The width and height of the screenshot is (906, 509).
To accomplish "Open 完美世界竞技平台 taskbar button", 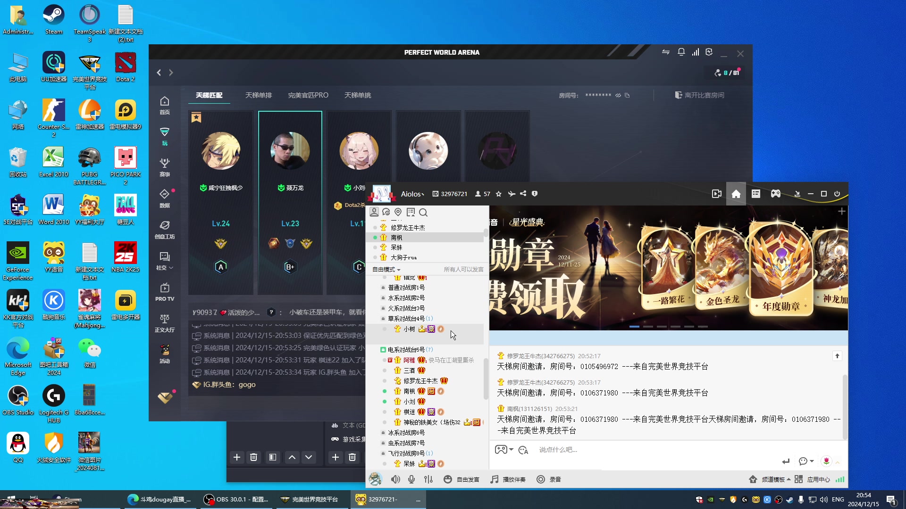I will point(309,500).
